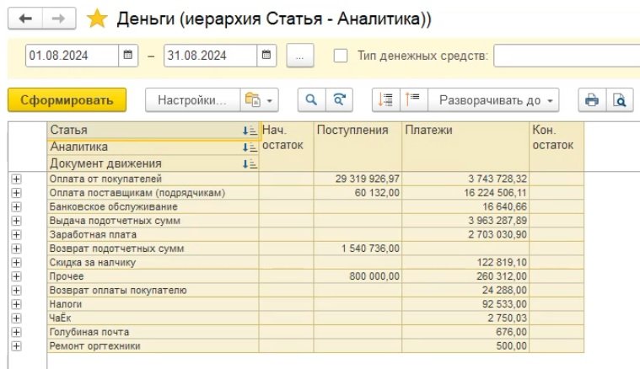640x369 pixels.
Task: Collapse all groups icon
Action: click(x=413, y=100)
